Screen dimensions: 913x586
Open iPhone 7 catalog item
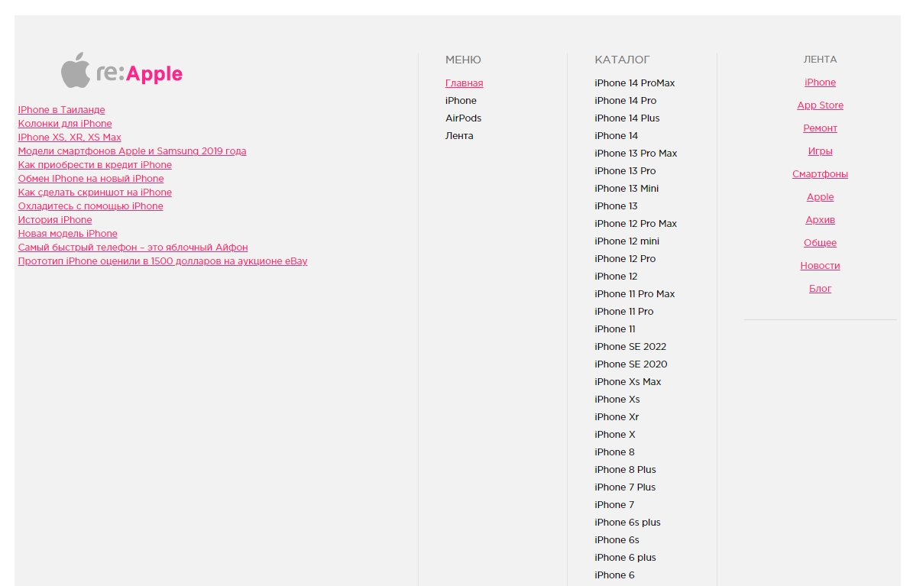(x=614, y=504)
